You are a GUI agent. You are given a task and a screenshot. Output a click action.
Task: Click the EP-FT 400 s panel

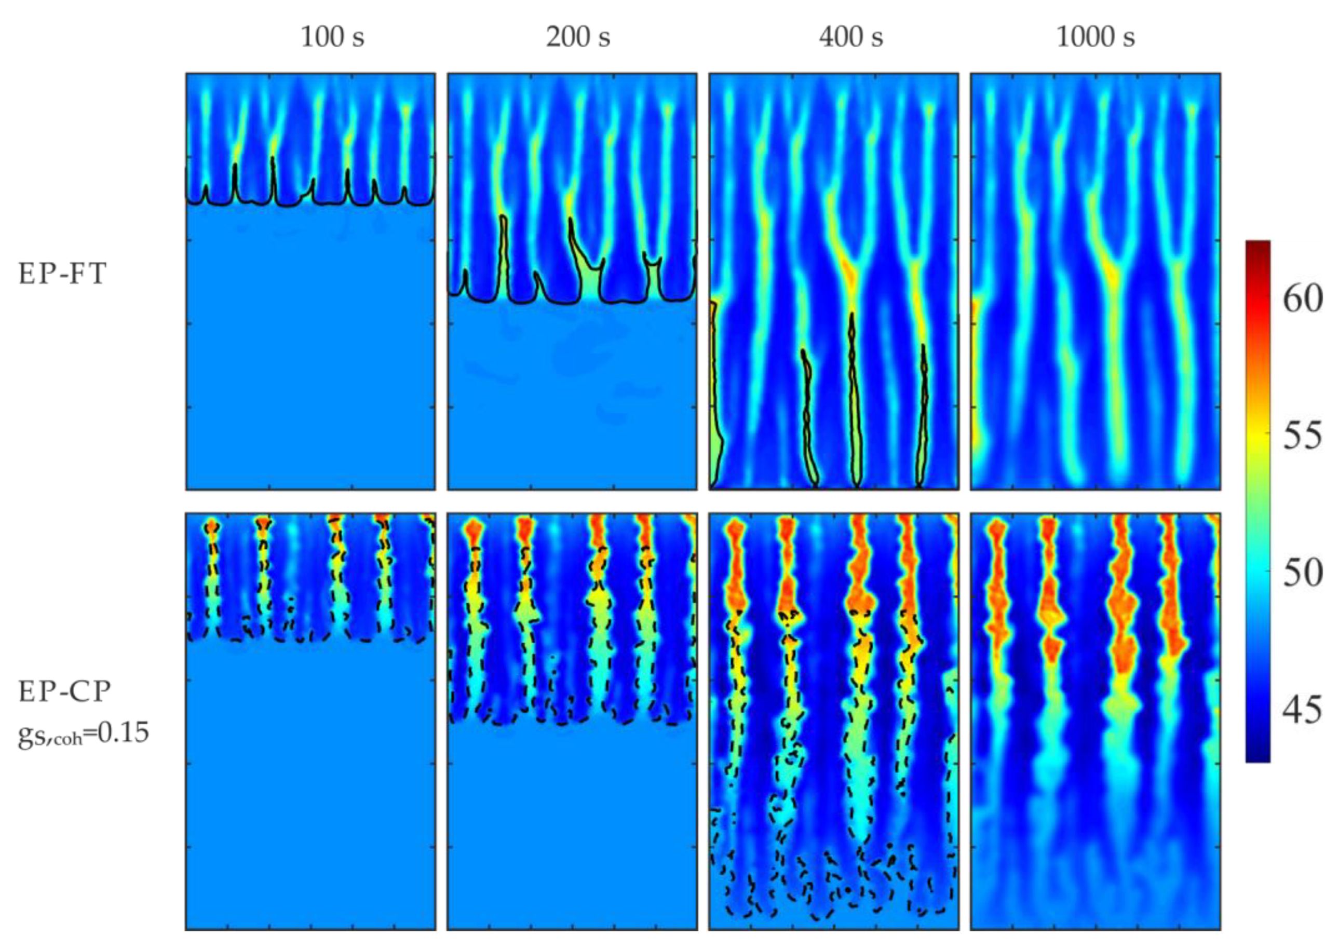pyautogui.click(x=834, y=281)
